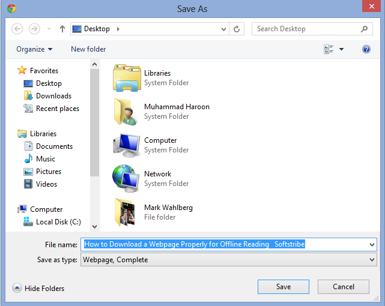The image size is (385, 306).
Task: Click the Back navigation arrow
Action: point(17,29)
